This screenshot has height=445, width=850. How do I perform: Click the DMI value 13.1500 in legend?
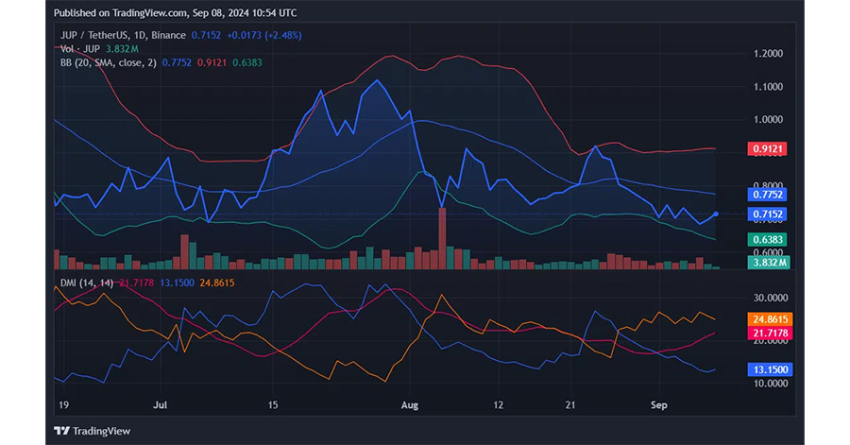177,282
